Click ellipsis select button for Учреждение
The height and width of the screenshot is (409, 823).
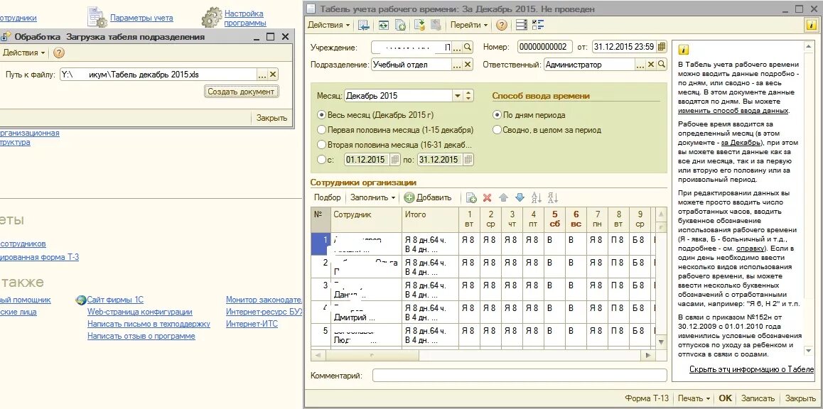tap(457, 47)
